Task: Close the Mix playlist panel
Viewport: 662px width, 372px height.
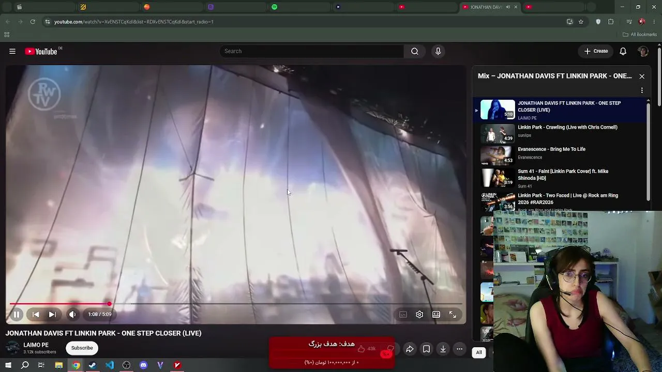Action: coord(642,76)
